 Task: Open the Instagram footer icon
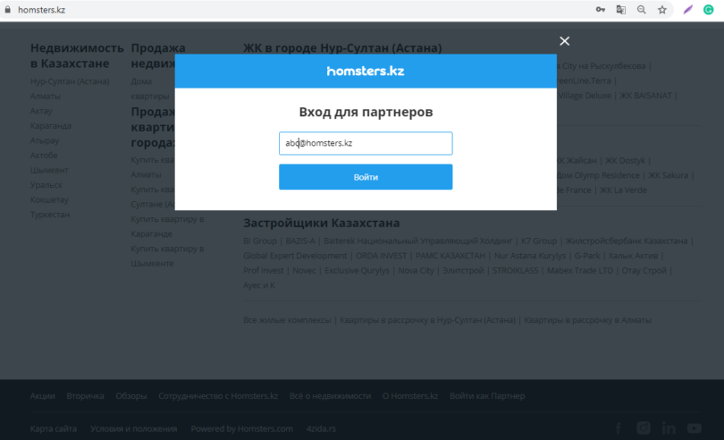(x=644, y=428)
